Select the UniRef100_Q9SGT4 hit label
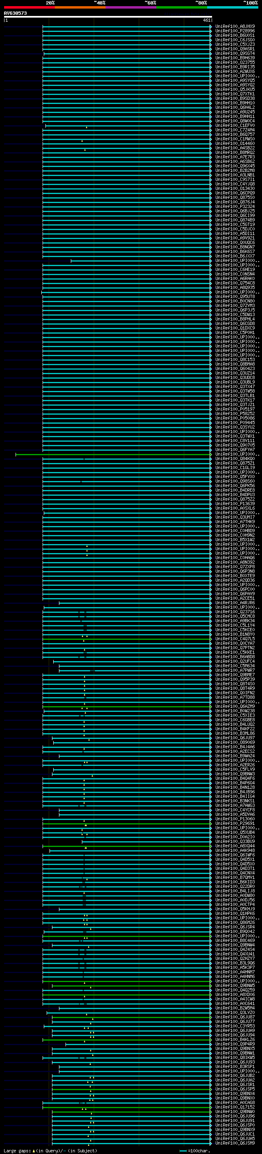This screenshot has width=262, height=1154. pos(235,53)
